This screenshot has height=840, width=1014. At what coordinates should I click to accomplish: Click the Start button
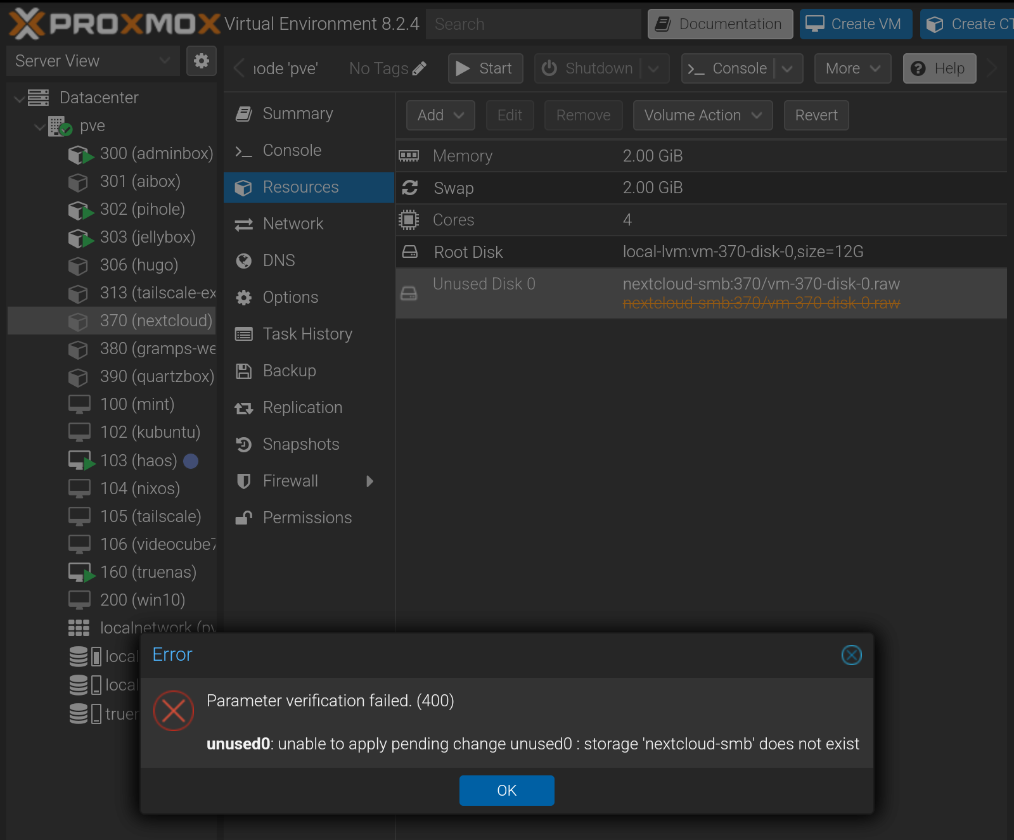[x=485, y=68]
